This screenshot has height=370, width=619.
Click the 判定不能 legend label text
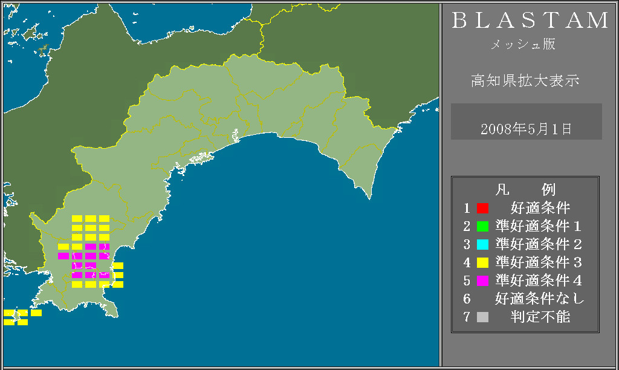[x=540, y=317]
